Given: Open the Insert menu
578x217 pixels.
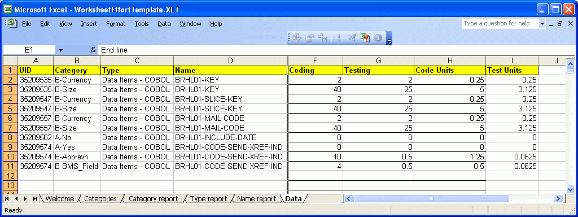Looking at the screenshot, I should point(89,24).
